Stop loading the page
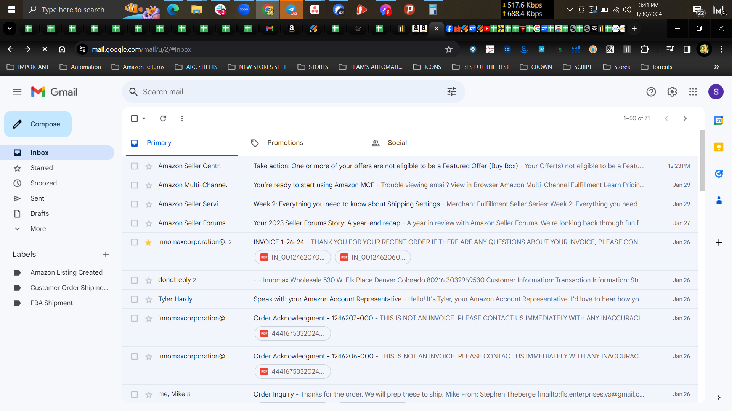This screenshot has width=732, height=411. click(45, 49)
